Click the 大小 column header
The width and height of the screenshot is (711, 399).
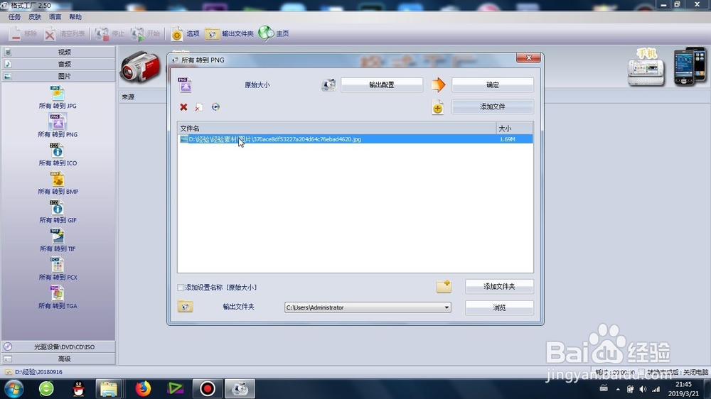[515, 129]
